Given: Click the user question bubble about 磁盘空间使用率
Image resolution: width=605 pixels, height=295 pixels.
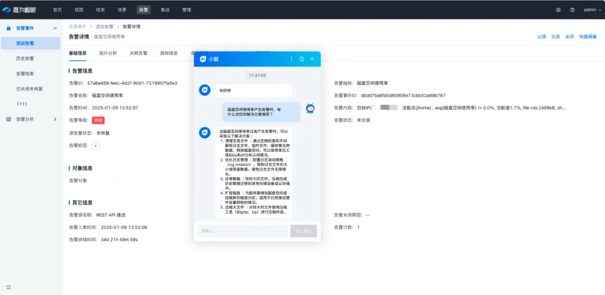Looking at the screenshot, I should (x=261, y=112).
